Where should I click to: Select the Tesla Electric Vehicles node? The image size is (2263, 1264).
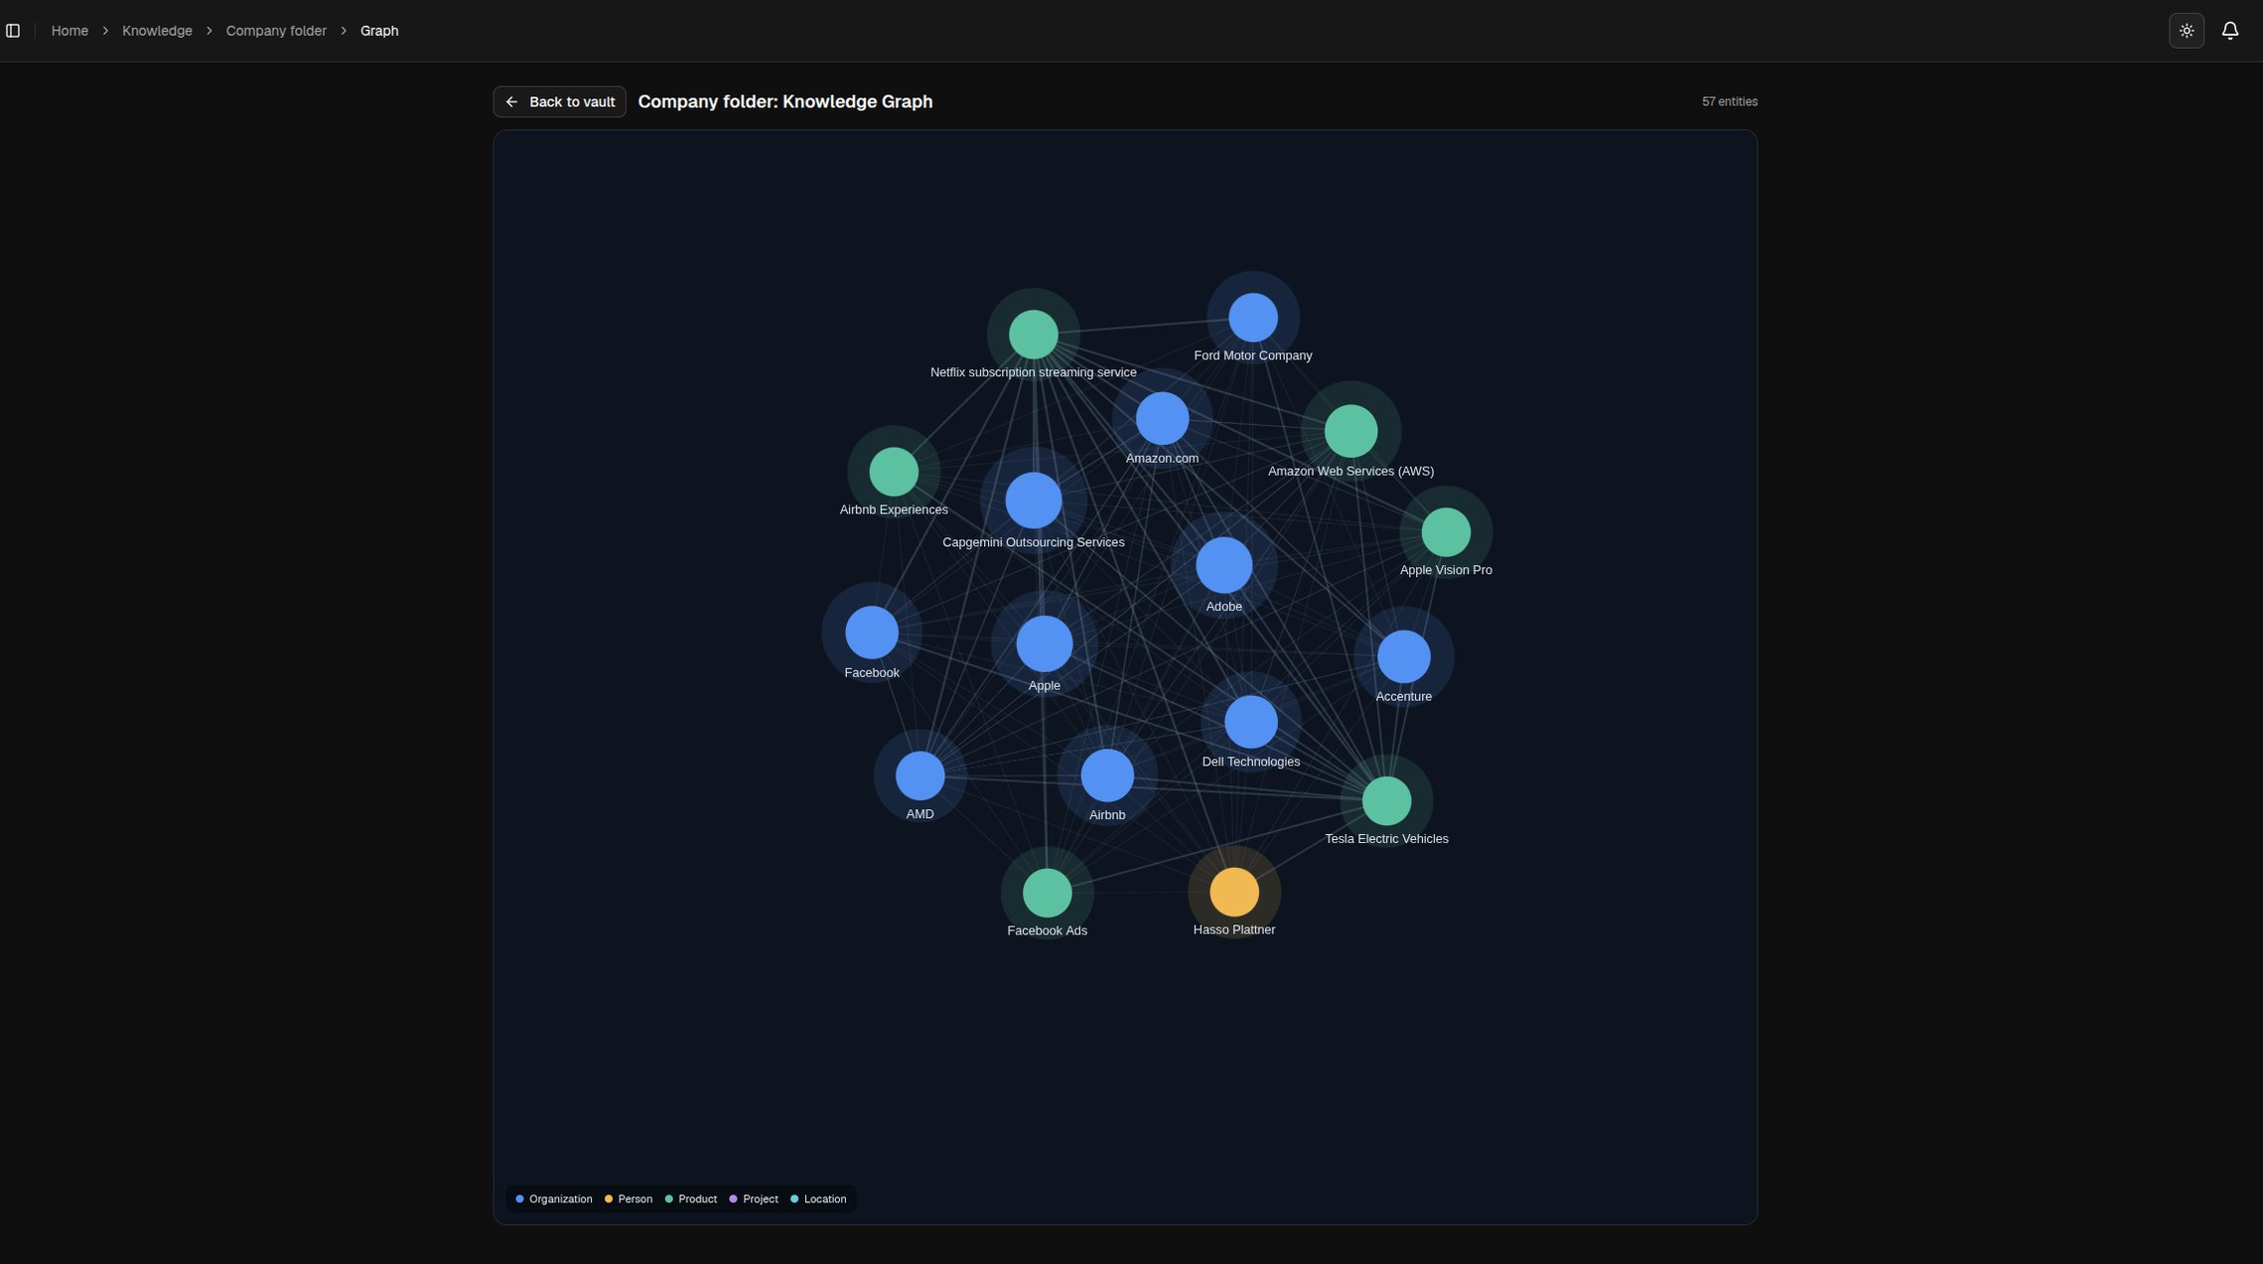coord(1386,800)
